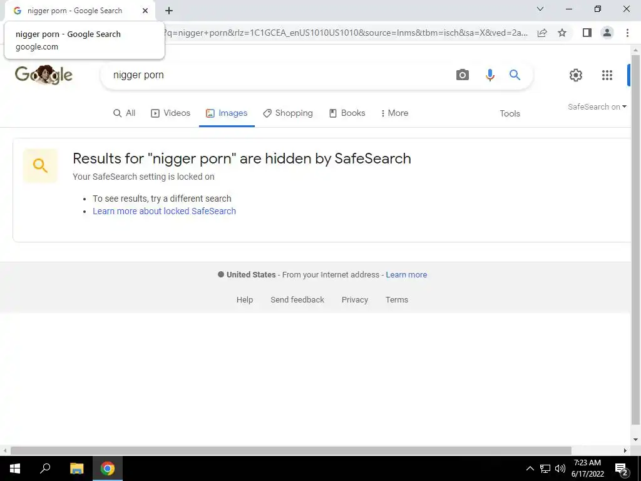Image resolution: width=641 pixels, height=481 pixels.
Task: Open the Windows Start menu
Action: tap(15, 468)
